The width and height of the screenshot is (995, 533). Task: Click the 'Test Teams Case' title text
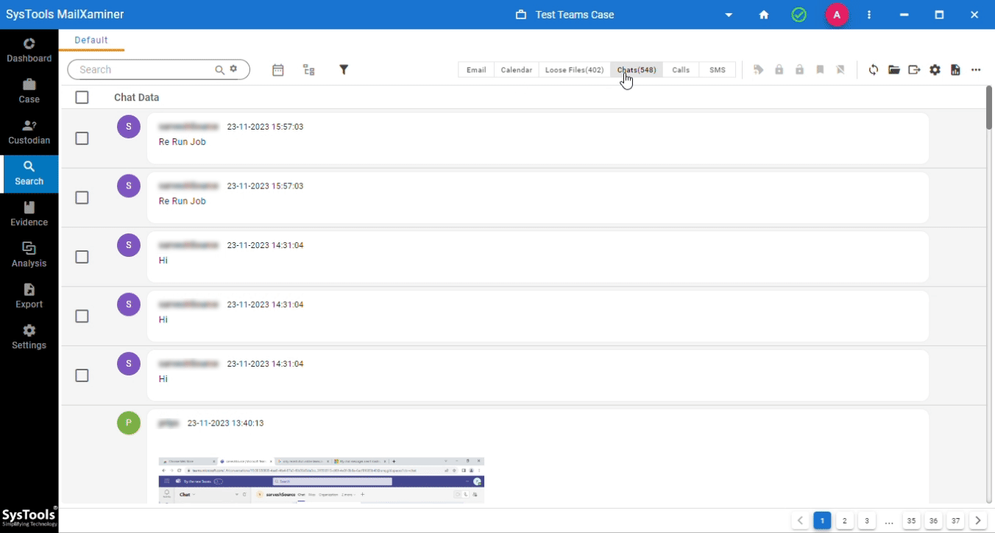click(x=575, y=15)
